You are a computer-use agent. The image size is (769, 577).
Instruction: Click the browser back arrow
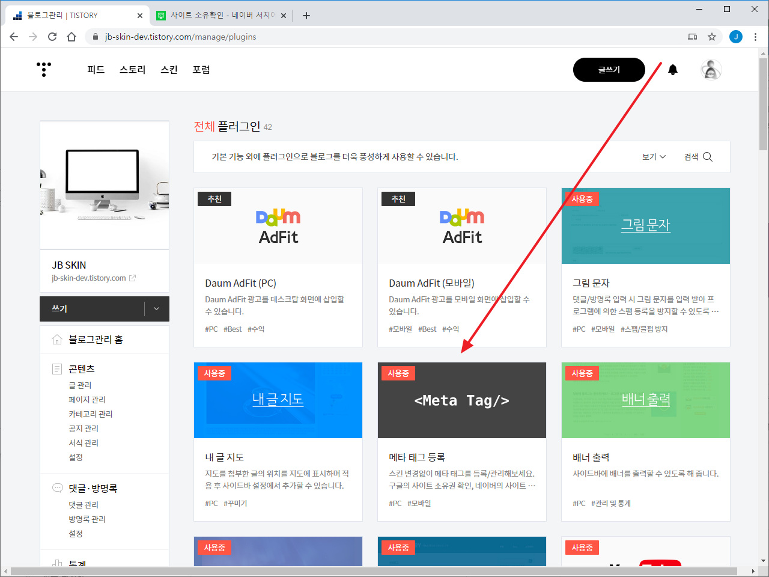[14, 37]
